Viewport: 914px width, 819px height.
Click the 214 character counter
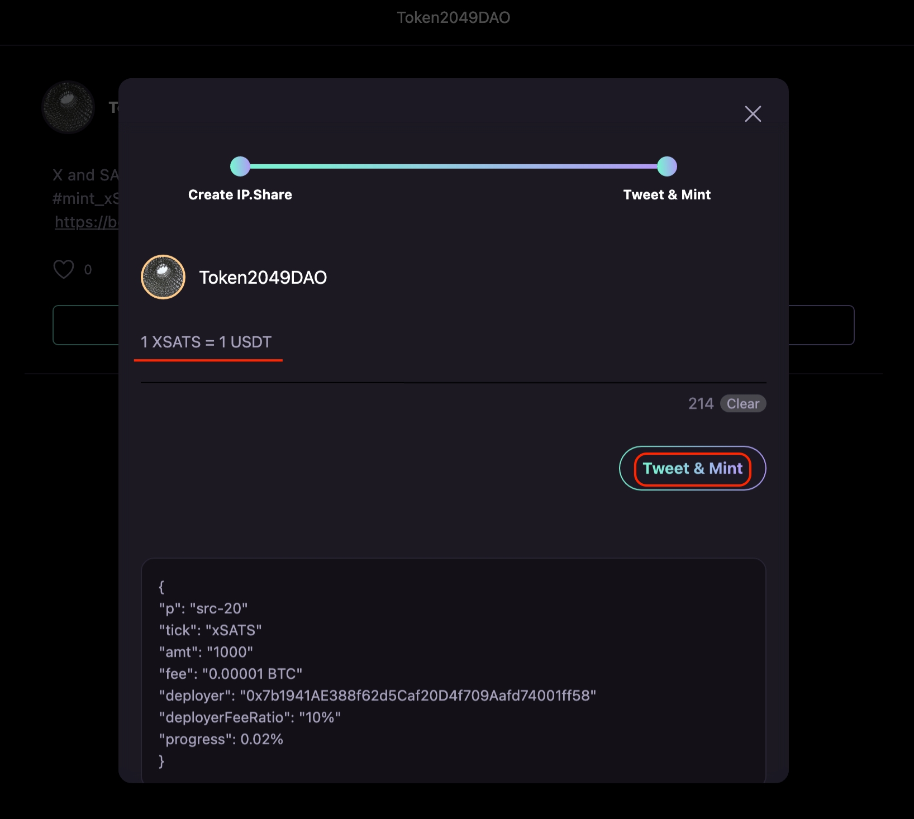701,403
